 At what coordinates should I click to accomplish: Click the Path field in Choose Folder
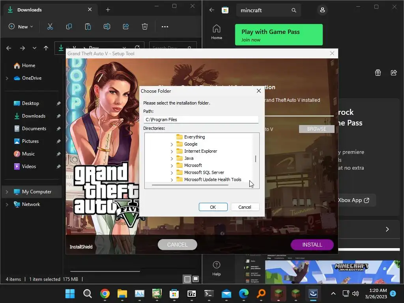[201, 120]
